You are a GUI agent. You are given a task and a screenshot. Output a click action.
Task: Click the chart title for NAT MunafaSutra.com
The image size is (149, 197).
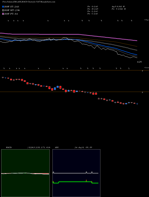pos(29,2)
